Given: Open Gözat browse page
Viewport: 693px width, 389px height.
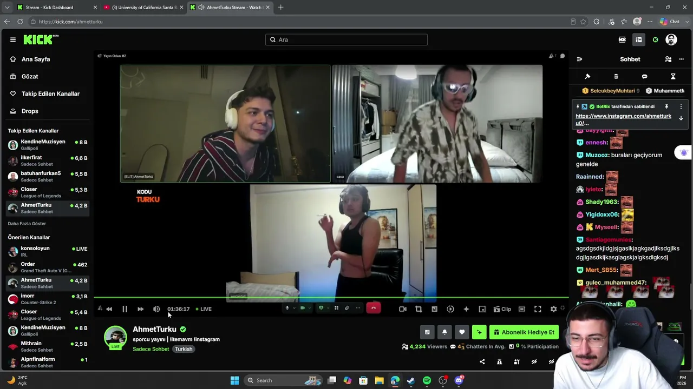Looking at the screenshot, I should 30,76.
